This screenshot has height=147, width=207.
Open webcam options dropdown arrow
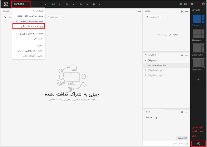point(87,4)
